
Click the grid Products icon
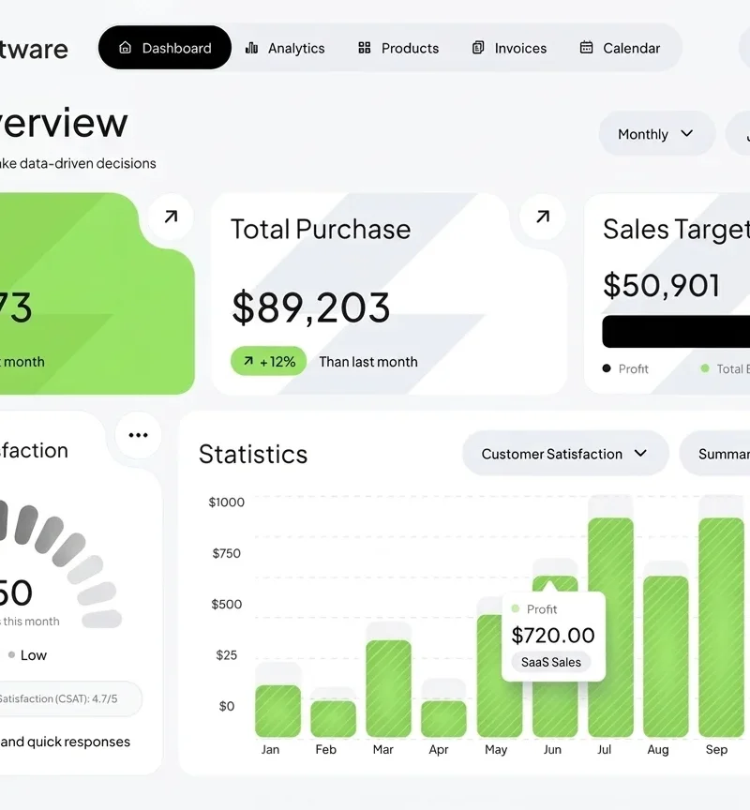pos(364,48)
